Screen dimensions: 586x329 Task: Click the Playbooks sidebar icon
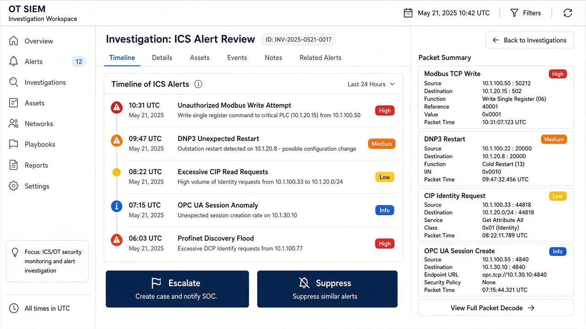coord(14,144)
